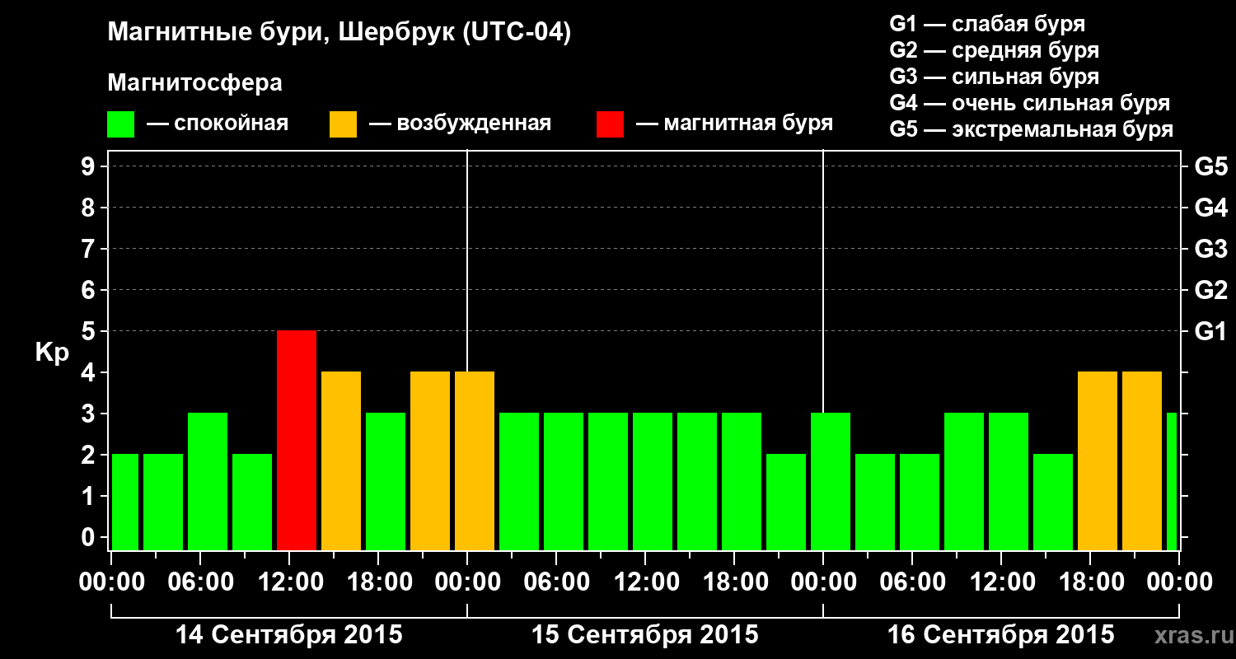The width and height of the screenshot is (1236, 659).
Task: Click the '18:00' time label above 16 Сентября
Action: [x=1090, y=582]
